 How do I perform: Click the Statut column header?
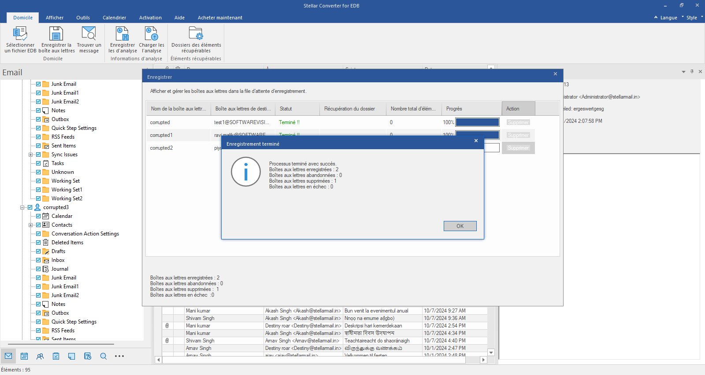297,109
